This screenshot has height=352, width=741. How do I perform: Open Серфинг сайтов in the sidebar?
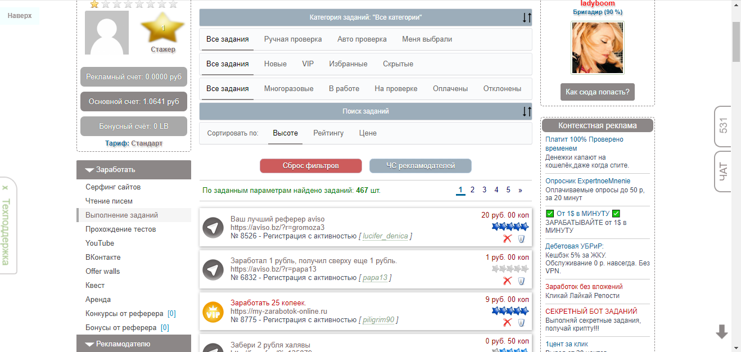click(x=113, y=187)
